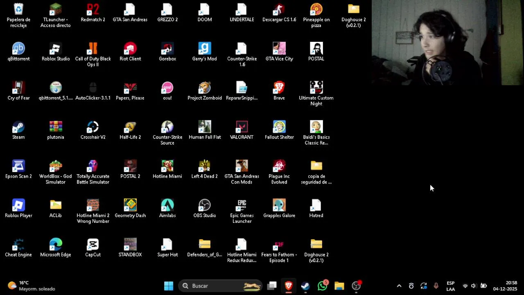This screenshot has height=295, width=524.
Task: Select GTA San Andreas Con Mods icon
Action: 242,172
